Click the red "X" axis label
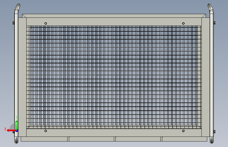The height and width of the screenshot is (147, 228). (x=5, y=129)
